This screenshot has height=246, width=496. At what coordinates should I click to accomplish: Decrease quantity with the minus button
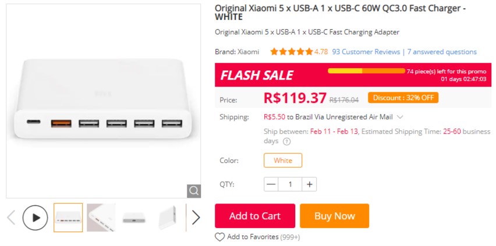(271, 184)
